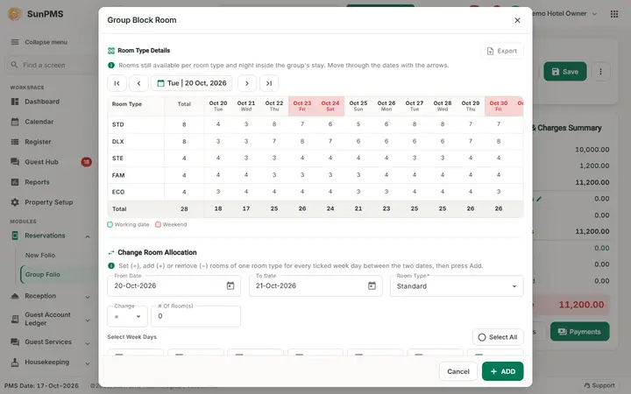Click the Oct 23 Fri column header
The height and width of the screenshot is (394, 631).
(x=302, y=106)
